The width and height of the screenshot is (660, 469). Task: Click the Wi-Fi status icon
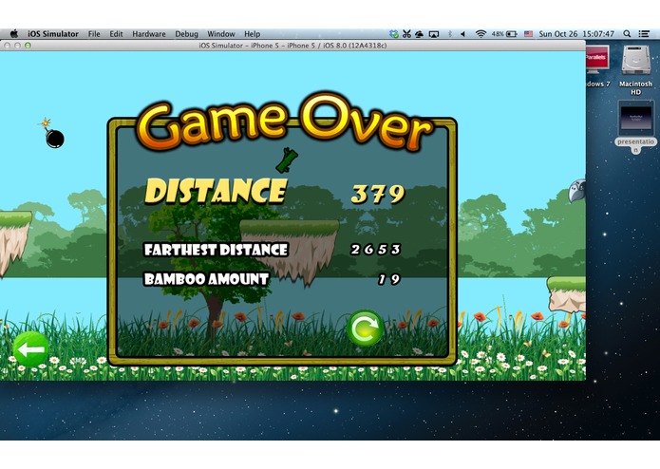pos(481,34)
